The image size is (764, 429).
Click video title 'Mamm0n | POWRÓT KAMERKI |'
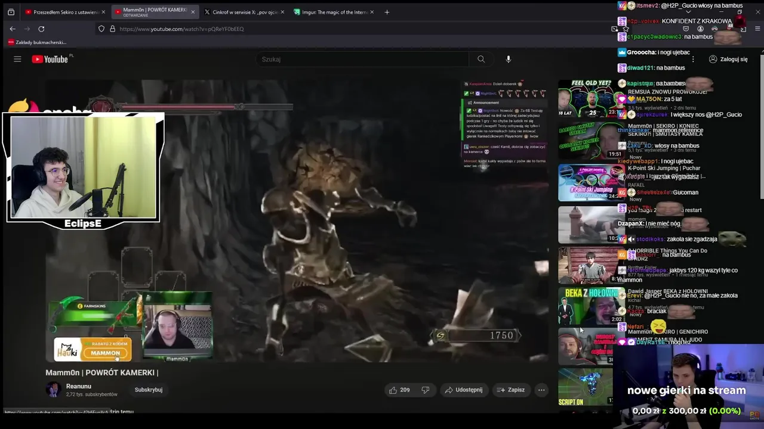pos(102,372)
